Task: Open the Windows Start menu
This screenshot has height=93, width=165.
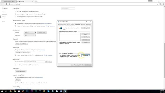Action: [2, 91]
